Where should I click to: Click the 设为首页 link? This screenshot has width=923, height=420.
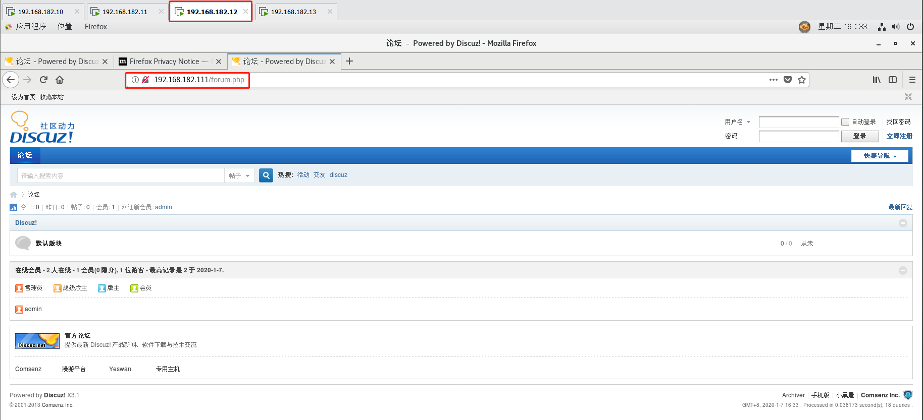[x=23, y=97]
